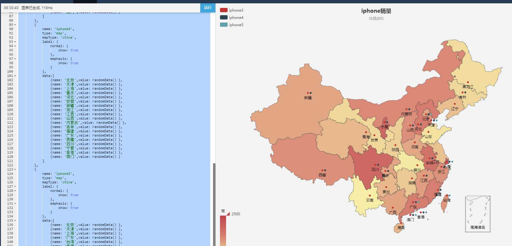The width and height of the screenshot is (512, 246).
Task: Click code line with '内蒙古' at line 112
Action: point(88,123)
